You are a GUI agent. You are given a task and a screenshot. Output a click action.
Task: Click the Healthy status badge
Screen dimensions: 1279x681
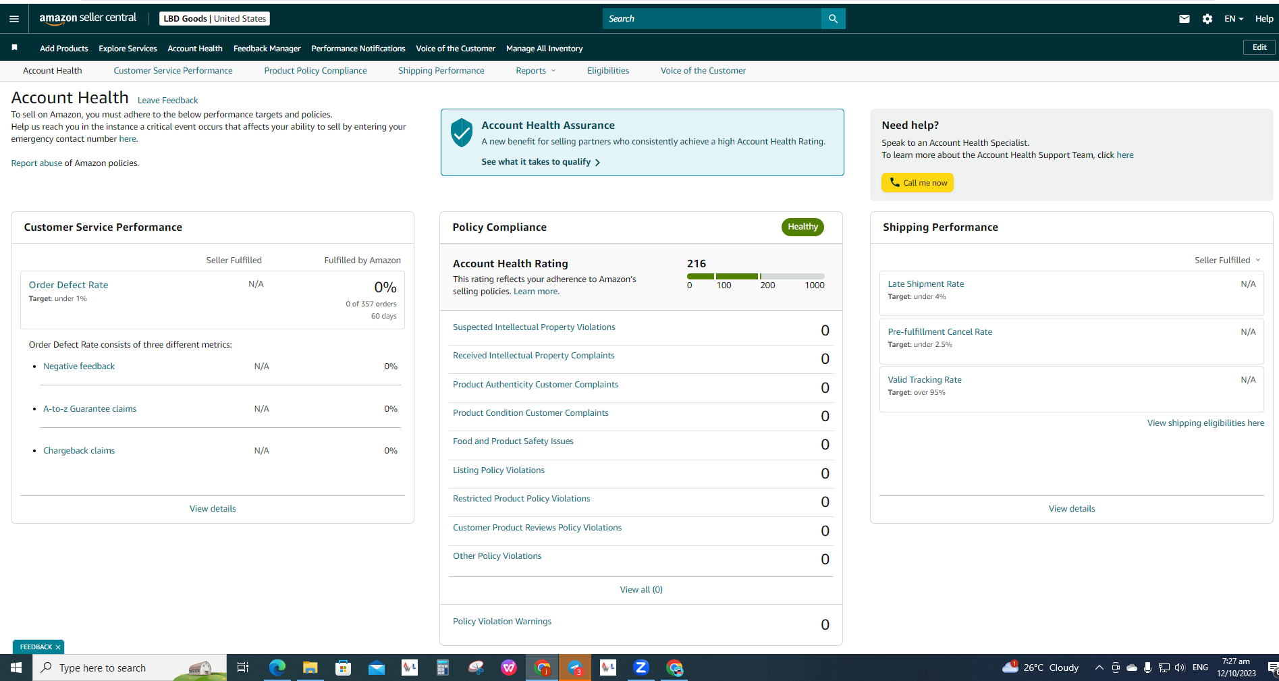pyautogui.click(x=802, y=227)
